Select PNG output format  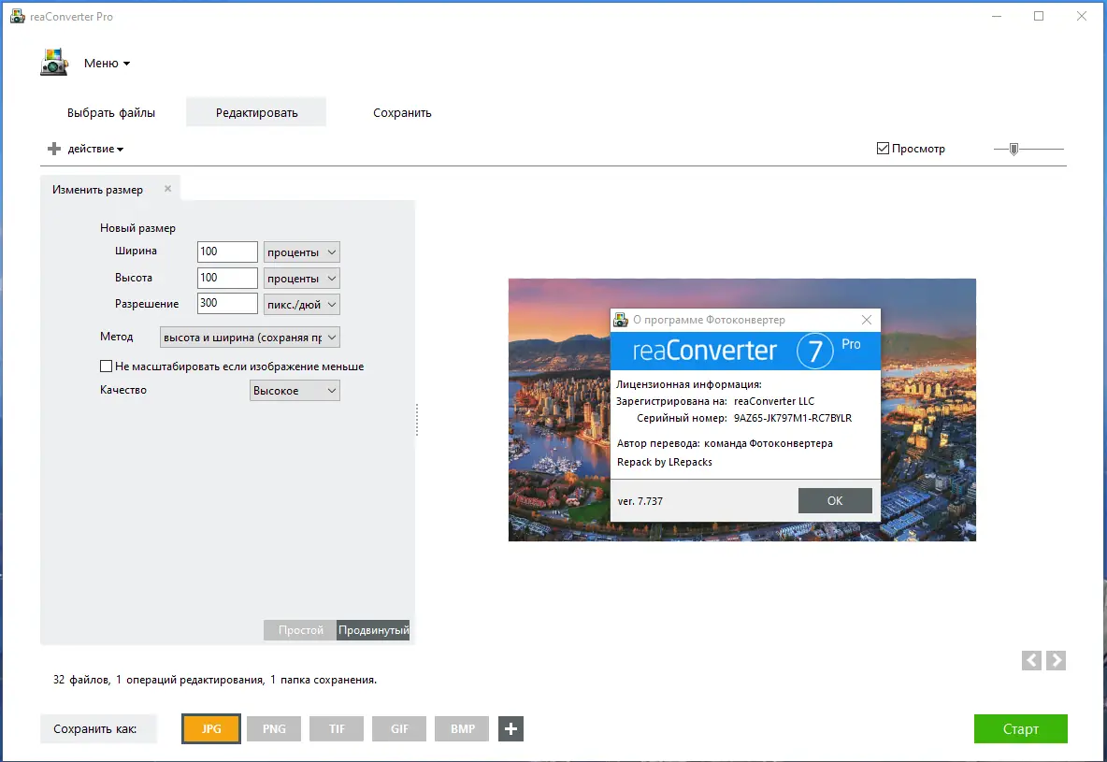tap(274, 728)
